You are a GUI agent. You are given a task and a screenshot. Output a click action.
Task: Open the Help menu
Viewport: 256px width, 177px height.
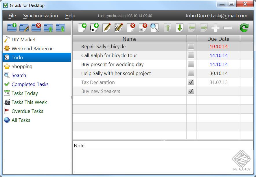(70, 16)
